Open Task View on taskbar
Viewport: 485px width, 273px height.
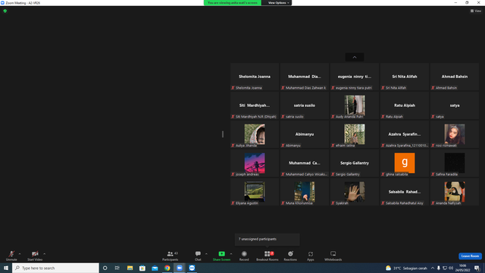[117, 268]
